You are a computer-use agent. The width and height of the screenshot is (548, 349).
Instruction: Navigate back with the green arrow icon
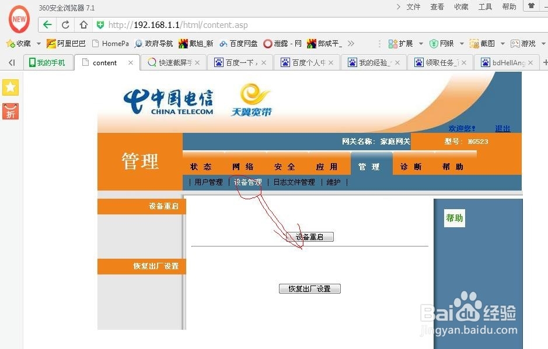click(46, 24)
